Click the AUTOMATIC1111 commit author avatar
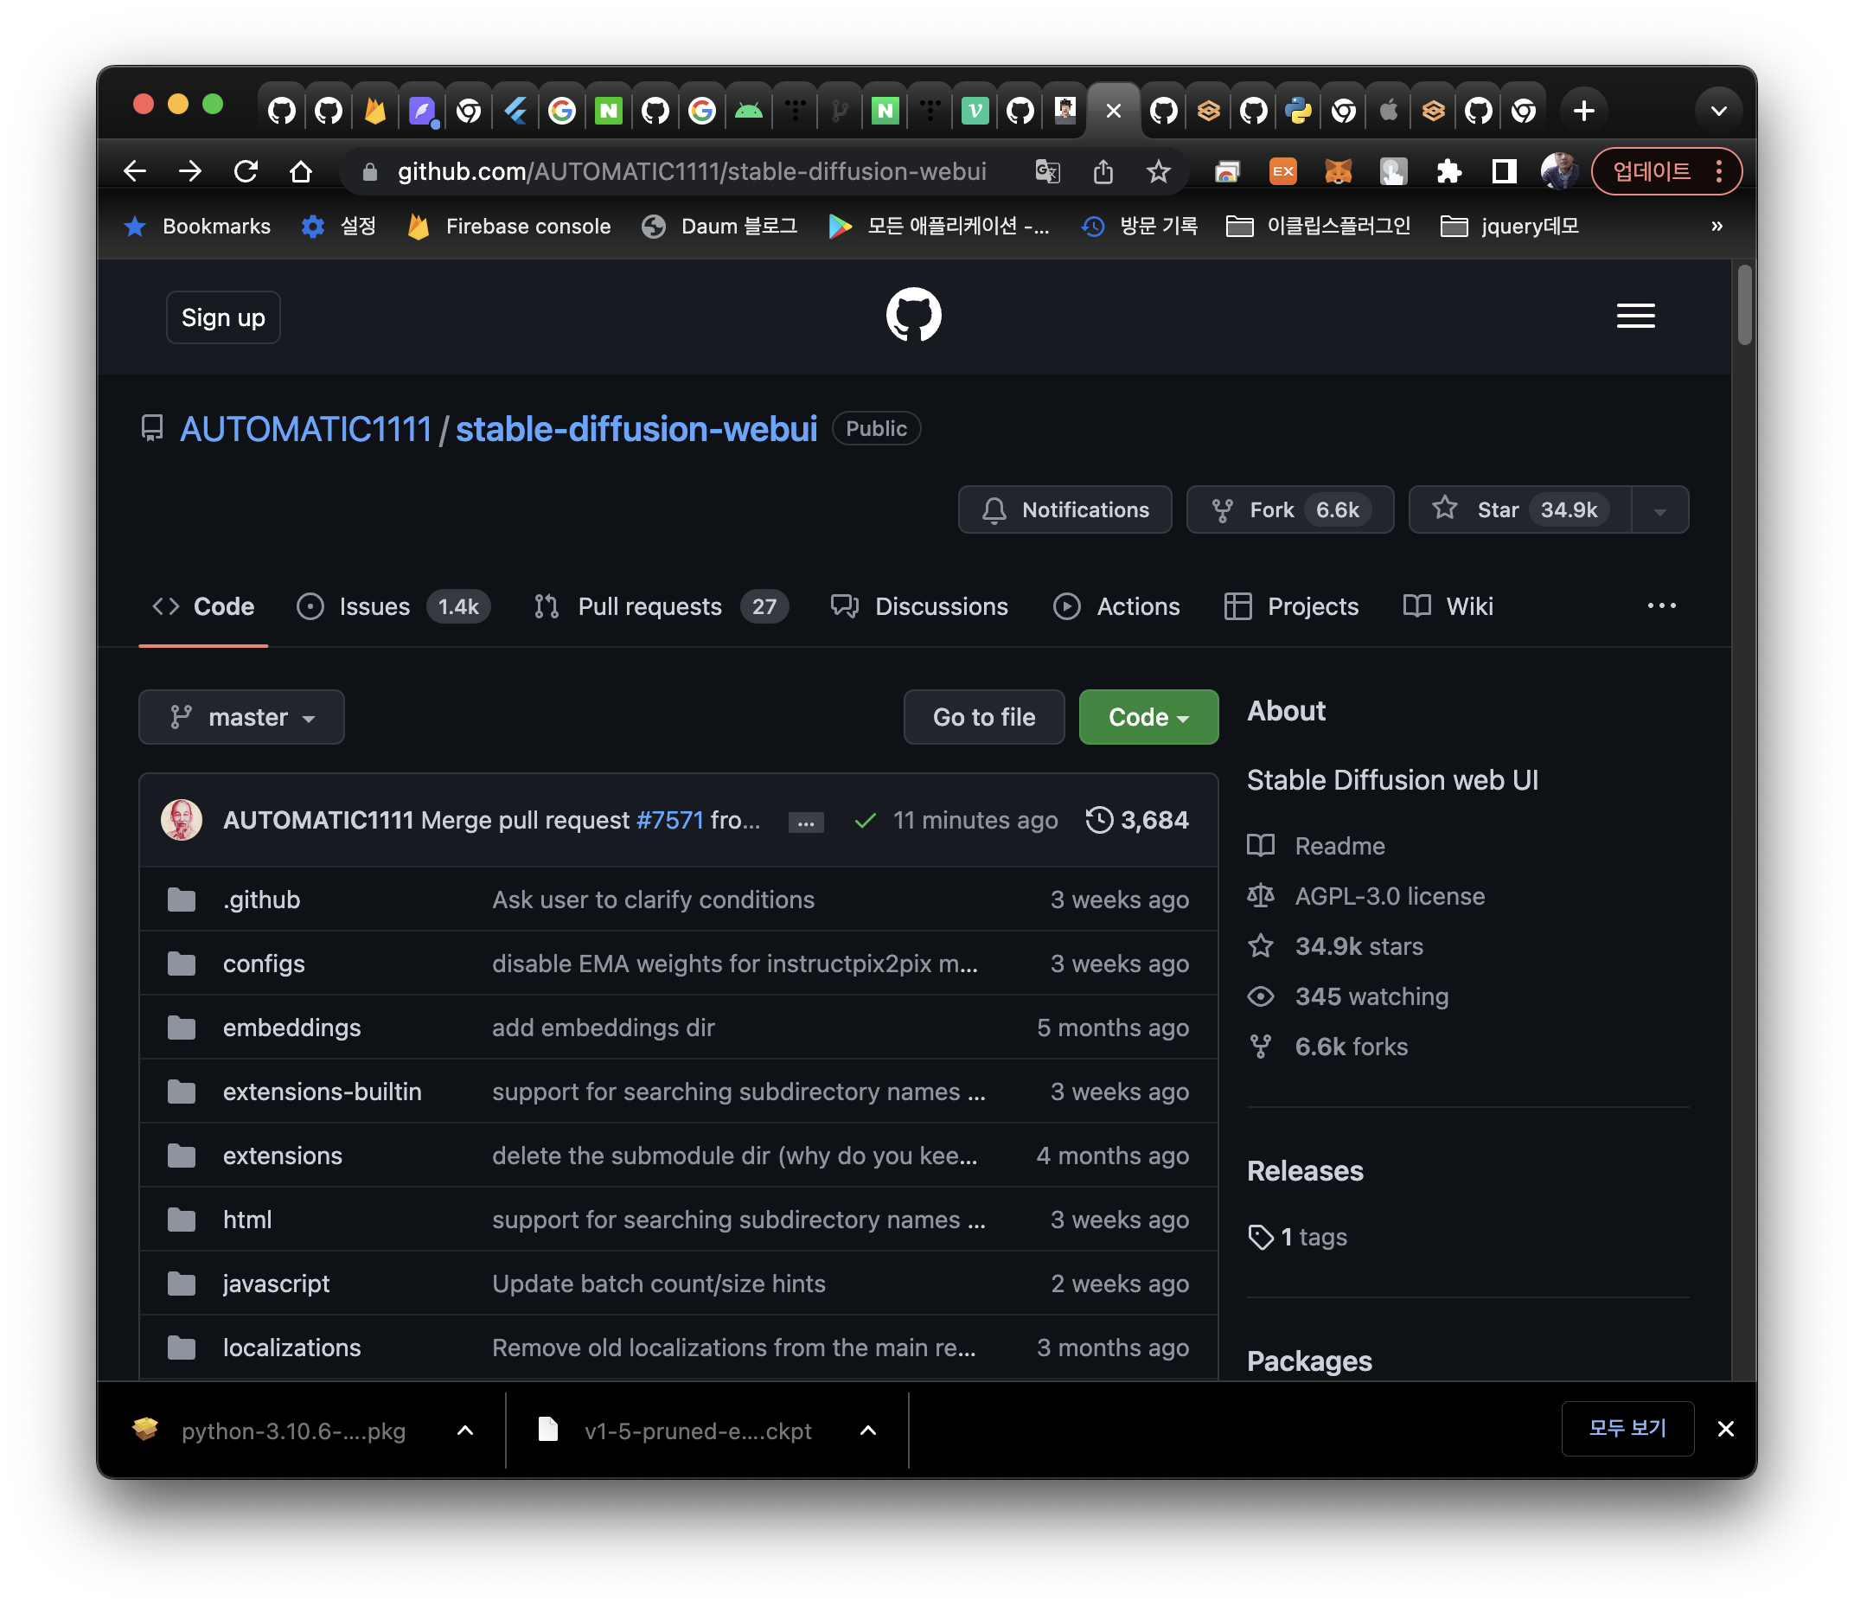 click(x=181, y=820)
